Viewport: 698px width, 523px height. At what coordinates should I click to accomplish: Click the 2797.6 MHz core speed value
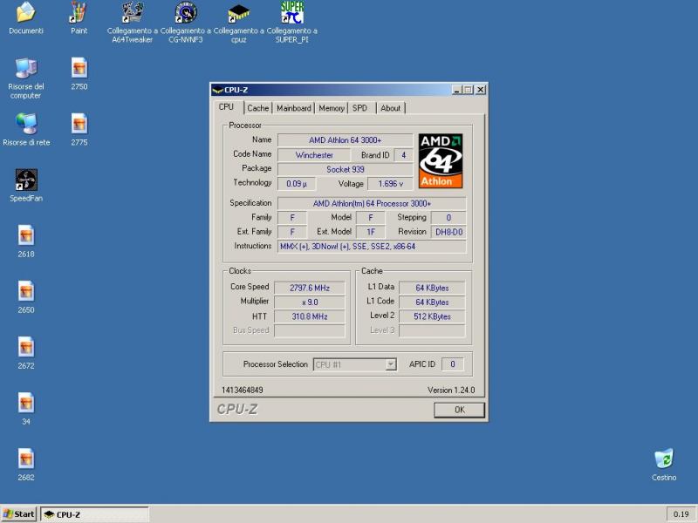click(x=310, y=288)
